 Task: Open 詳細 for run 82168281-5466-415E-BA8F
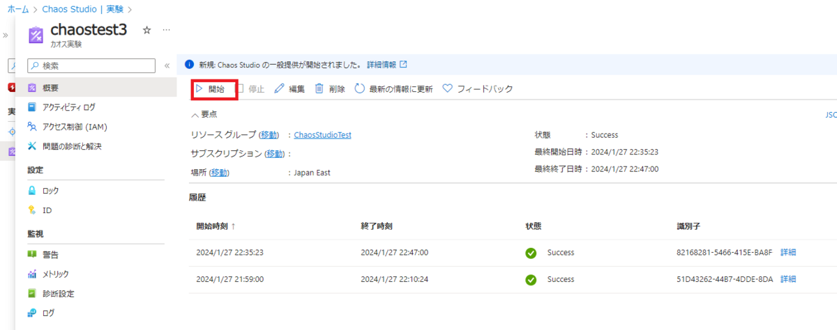coord(788,252)
